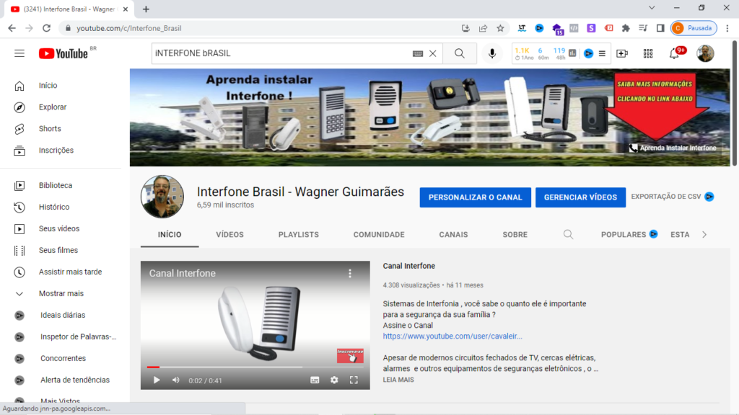
Task: Switch to the SOBRE channel tab
Action: [x=515, y=234]
